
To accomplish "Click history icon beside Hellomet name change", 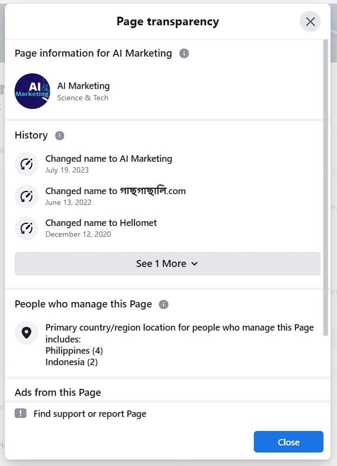I will tap(26, 228).
